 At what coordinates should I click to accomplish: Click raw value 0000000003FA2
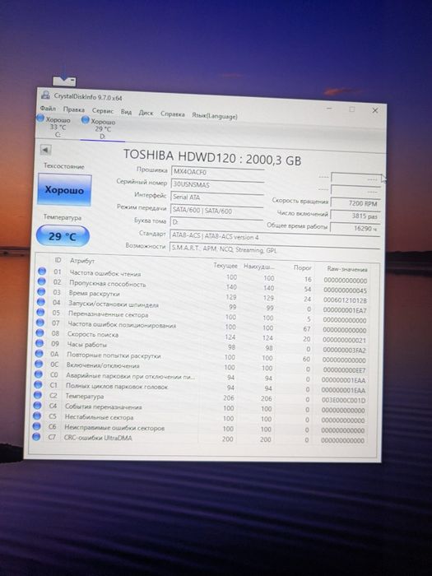point(344,350)
